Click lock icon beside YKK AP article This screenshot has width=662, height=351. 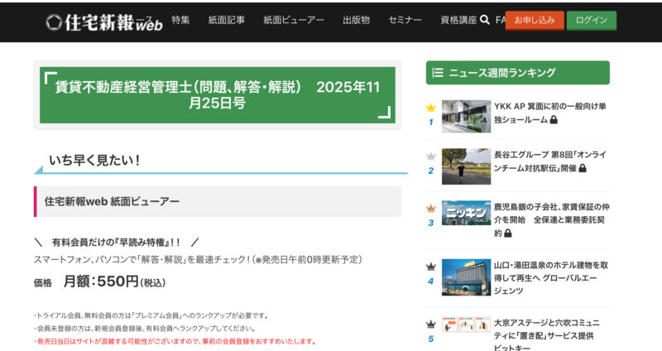pos(554,120)
